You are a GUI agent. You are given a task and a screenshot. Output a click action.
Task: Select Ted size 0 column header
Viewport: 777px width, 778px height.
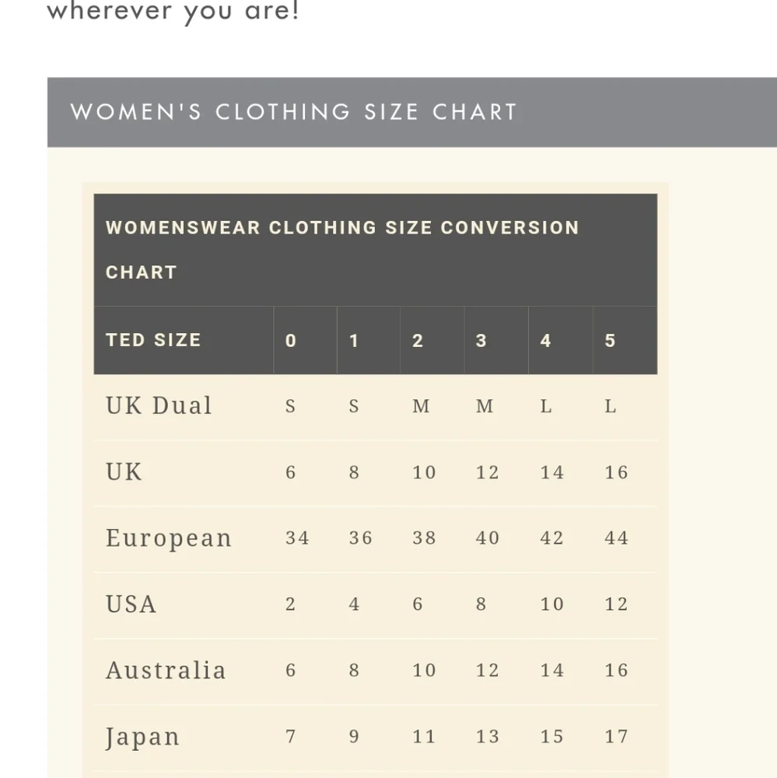click(x=291, y=341)
